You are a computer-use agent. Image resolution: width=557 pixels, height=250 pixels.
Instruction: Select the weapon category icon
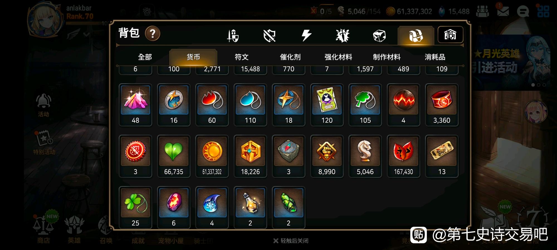[233, 36]
